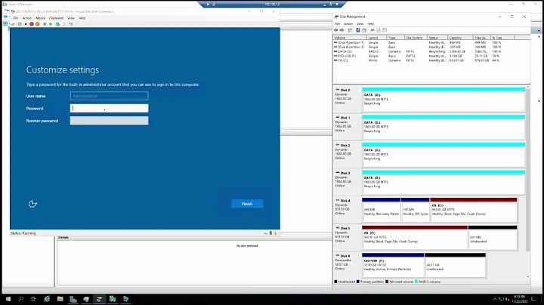Click the User name field
Screen dimensions: 544x305
(x=109, y=96)
